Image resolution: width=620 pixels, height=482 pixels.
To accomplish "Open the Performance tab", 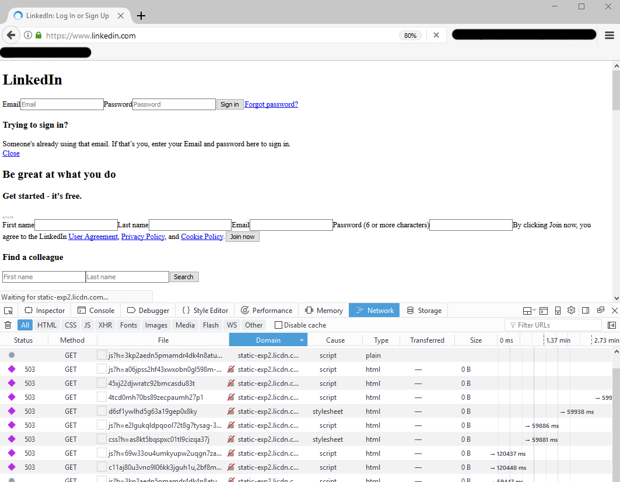I will (267, 311).
